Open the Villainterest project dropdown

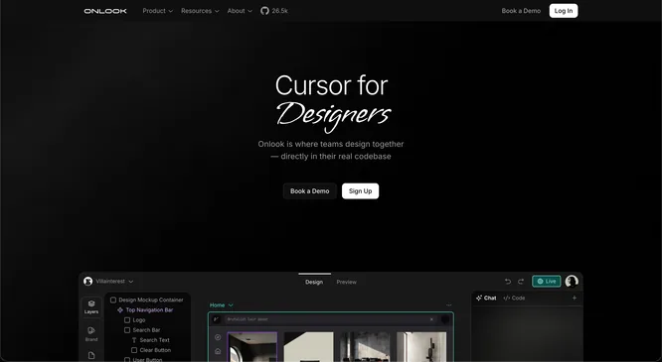[x=114, y=281]
